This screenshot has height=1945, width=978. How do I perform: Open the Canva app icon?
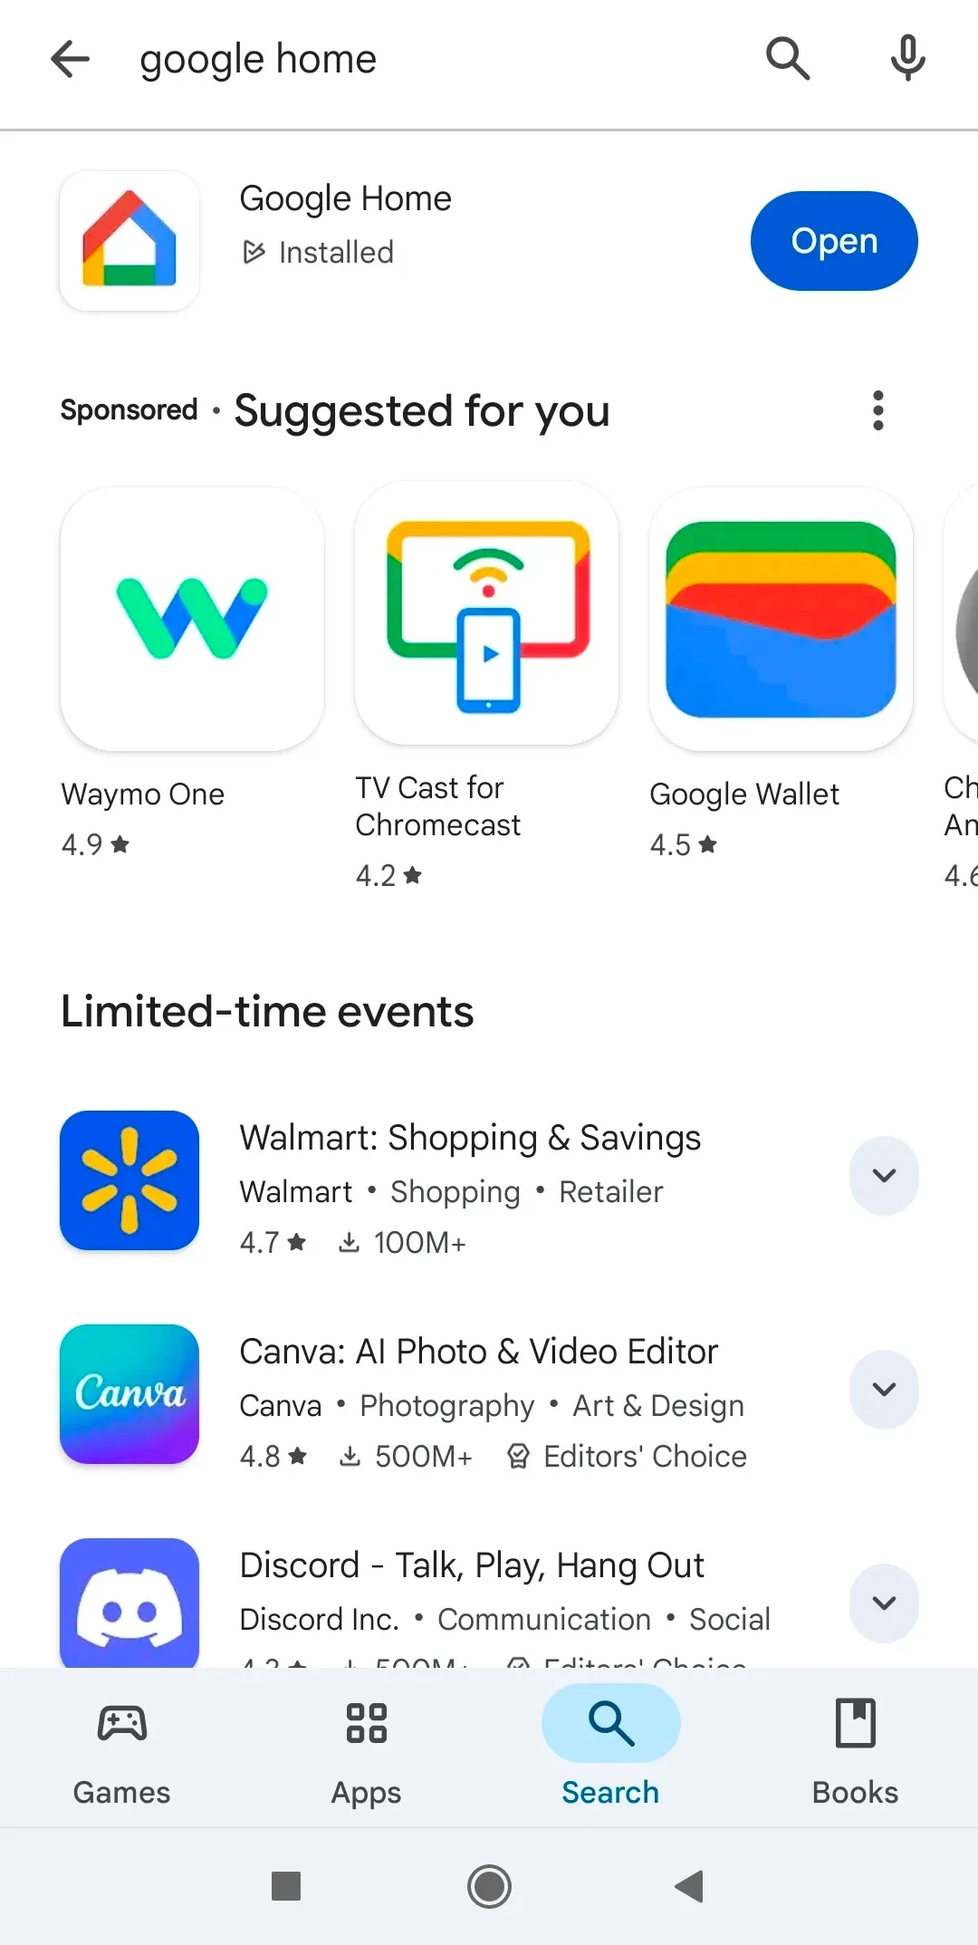[x=129, y=1394]
